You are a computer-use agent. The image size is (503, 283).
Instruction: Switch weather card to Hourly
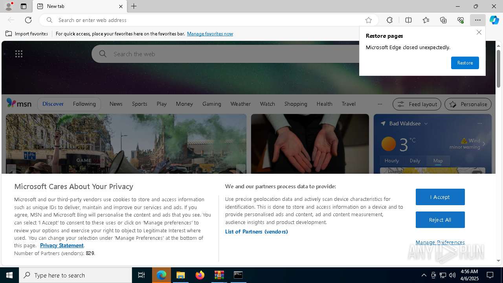(x=392, y=161)
